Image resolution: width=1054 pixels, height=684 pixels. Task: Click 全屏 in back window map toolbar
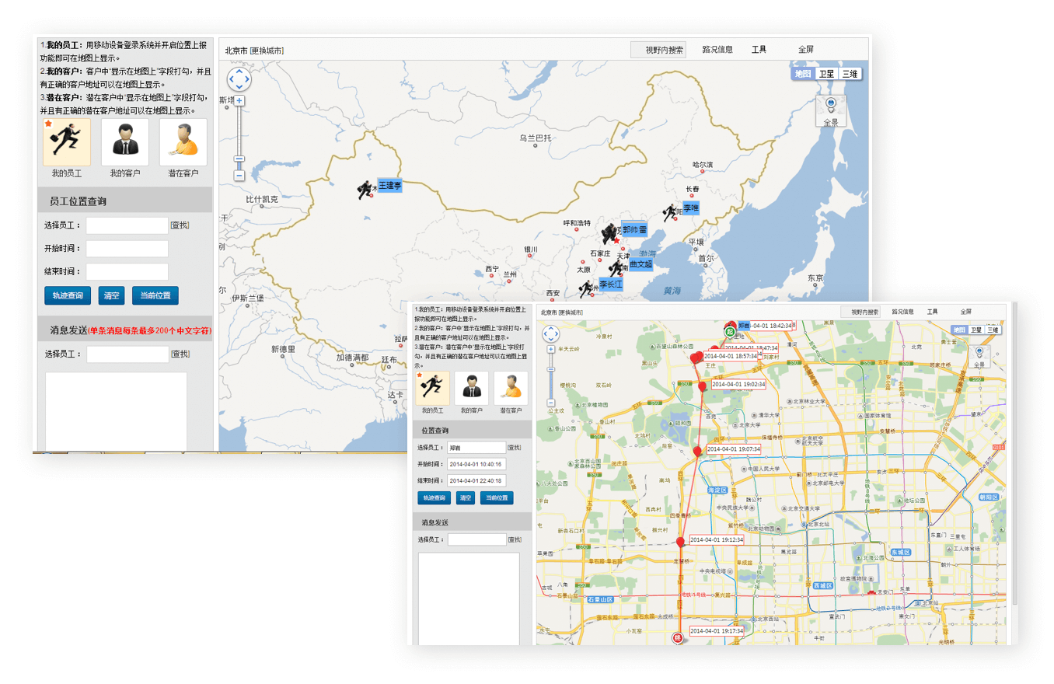[806, 50]
